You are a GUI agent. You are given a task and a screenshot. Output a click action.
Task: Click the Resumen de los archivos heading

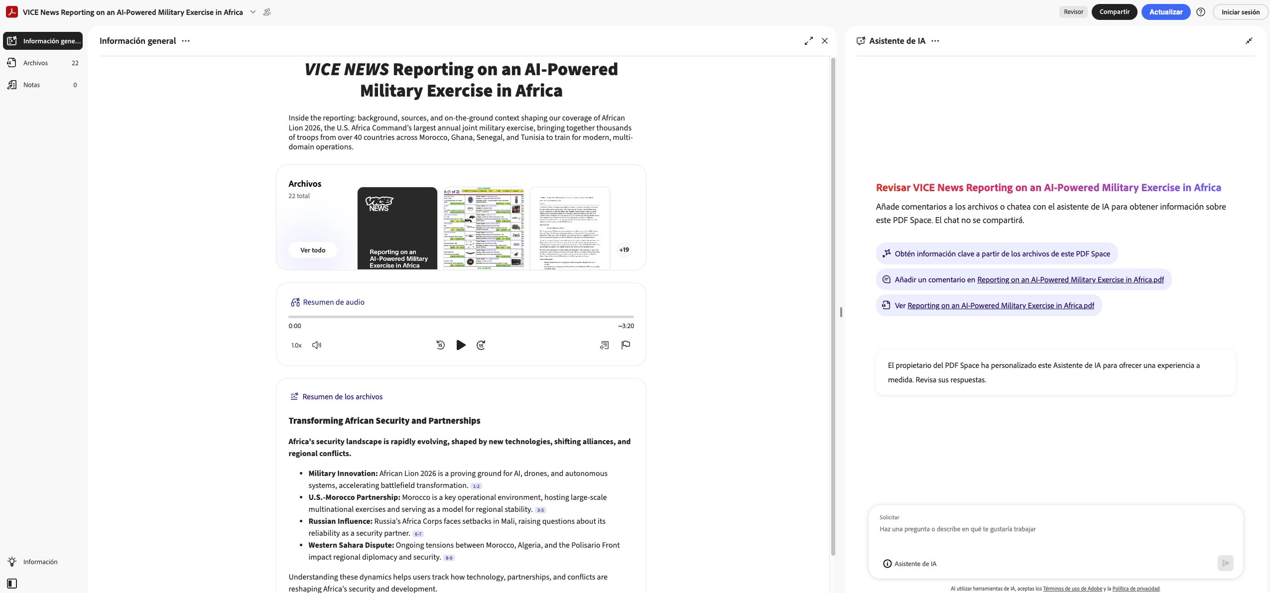pos(343,397)
